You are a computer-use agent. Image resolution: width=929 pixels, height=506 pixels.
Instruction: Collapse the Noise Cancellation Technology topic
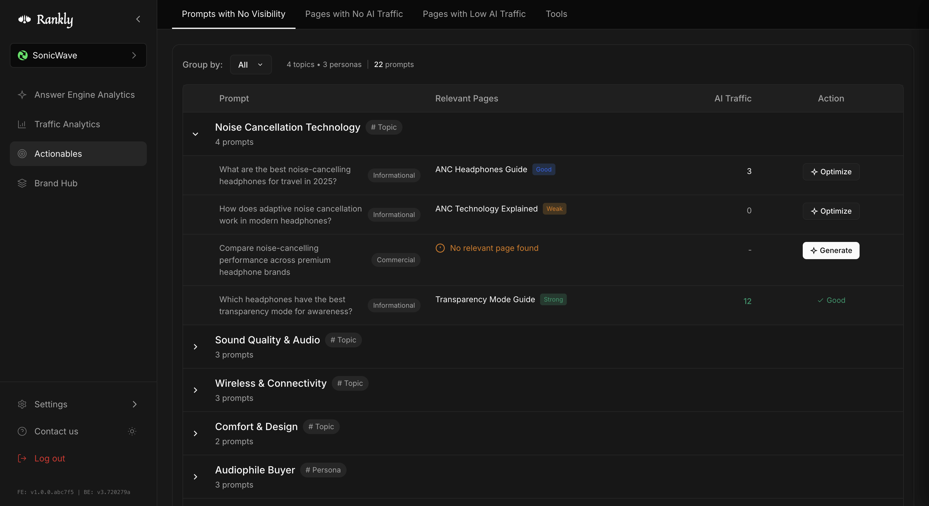coord(195,134)
